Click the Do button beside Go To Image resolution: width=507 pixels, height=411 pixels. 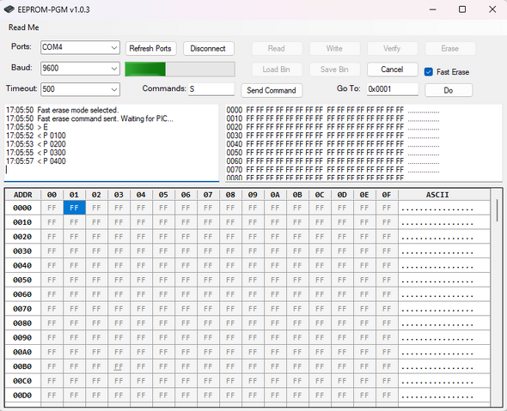pyautogui.click(x=449, y=90)
